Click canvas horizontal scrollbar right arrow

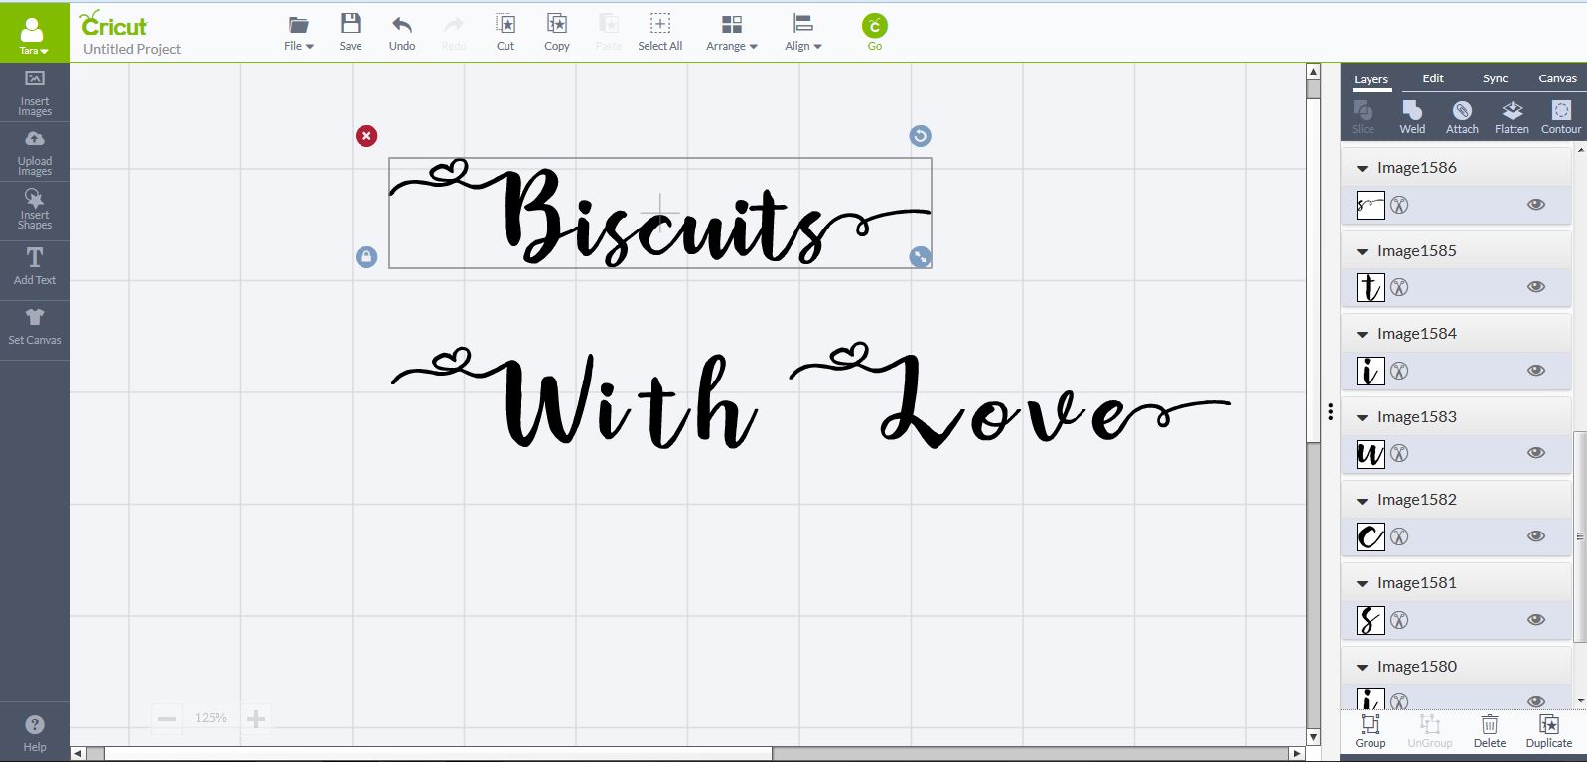tap(1296, 754)
